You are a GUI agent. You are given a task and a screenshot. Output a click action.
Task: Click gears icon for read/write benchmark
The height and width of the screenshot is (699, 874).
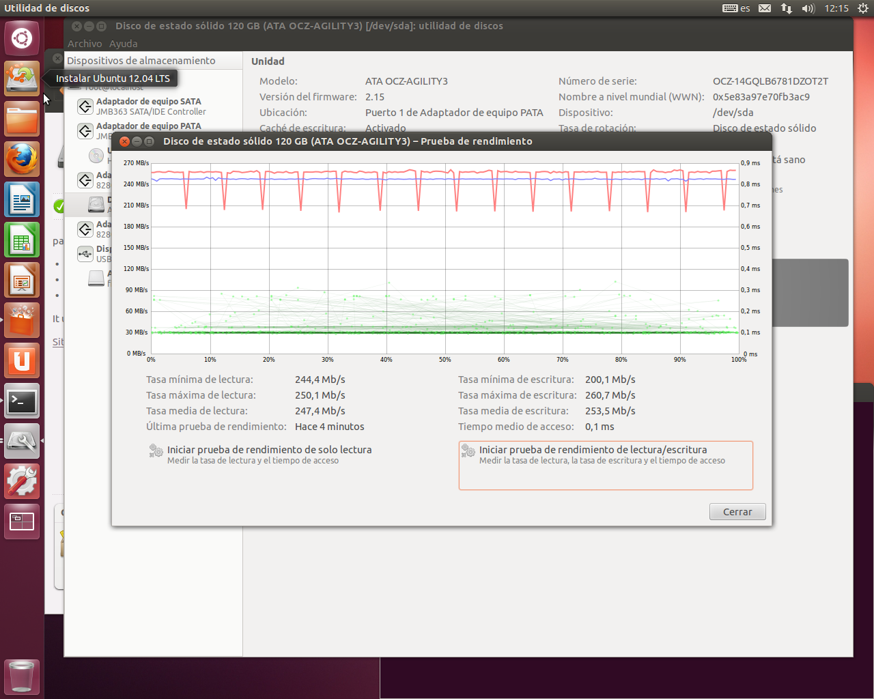468,451
